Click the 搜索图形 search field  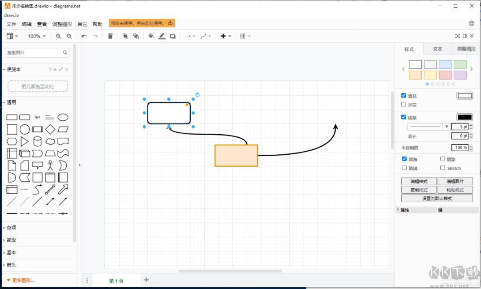[x=36, y=52]
